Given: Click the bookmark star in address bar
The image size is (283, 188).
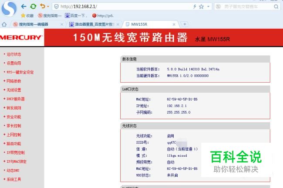Looking at the screenshot, I should 201,7.
